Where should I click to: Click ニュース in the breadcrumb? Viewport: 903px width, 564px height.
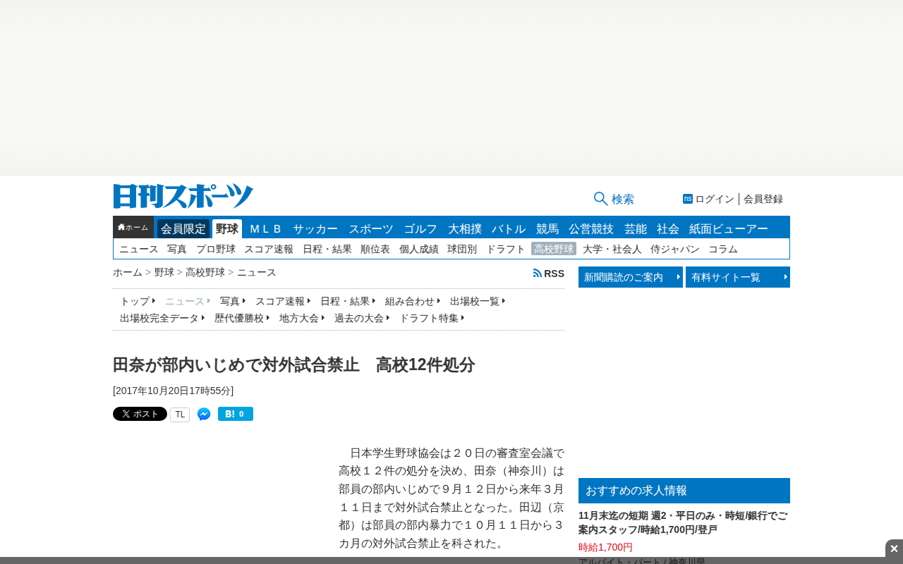tap(257, 272)
